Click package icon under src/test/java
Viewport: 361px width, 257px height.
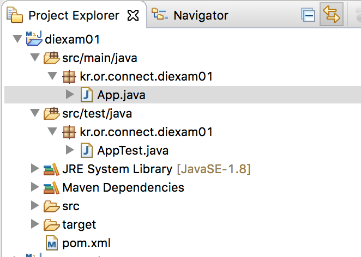coord(69,132)
